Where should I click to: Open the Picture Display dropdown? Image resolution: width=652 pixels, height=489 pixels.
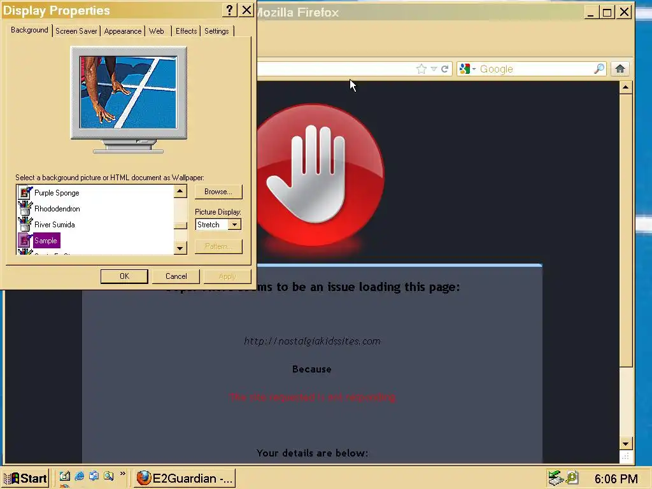[234, 225]
